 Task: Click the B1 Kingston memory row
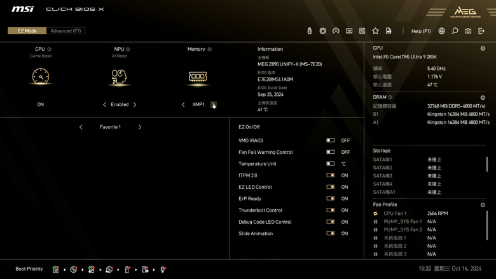coord(431,114)
